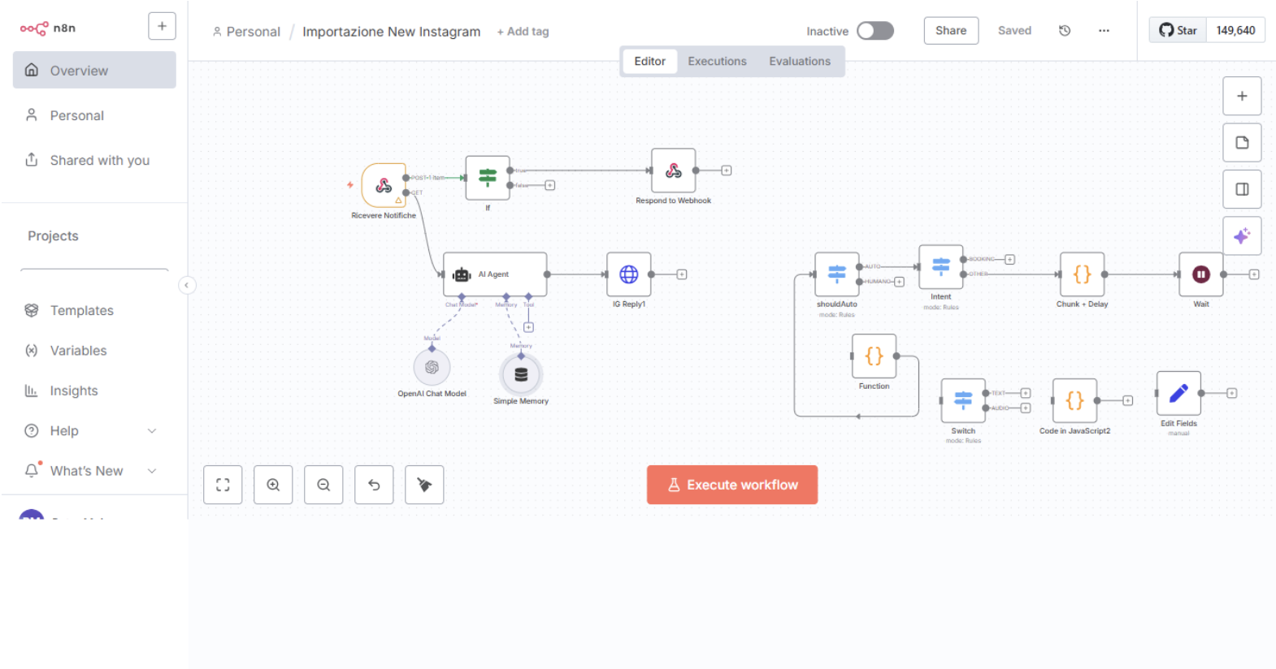Select Chunk + Delay code node
Screen dimensions: 1276x669
(1082, 274)
